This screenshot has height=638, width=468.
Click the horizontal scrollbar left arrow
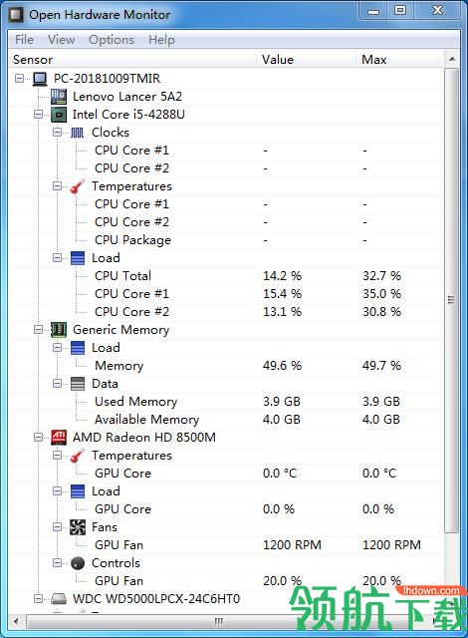(x=16, y=621)
